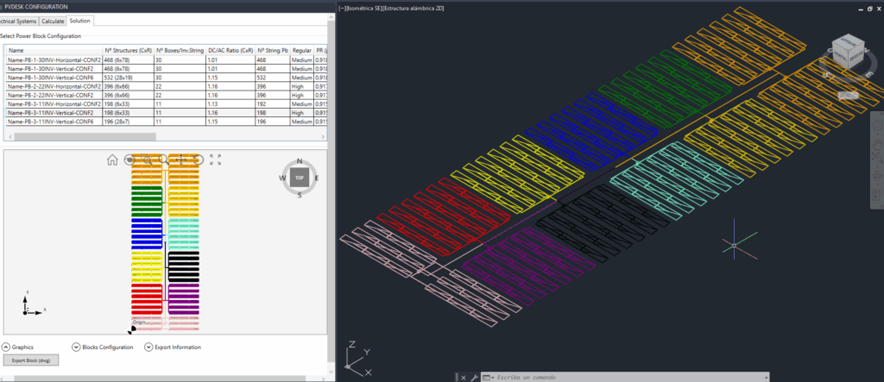Activate the pan tool in preview toolbar
The image size is (884, 382).
181,160
